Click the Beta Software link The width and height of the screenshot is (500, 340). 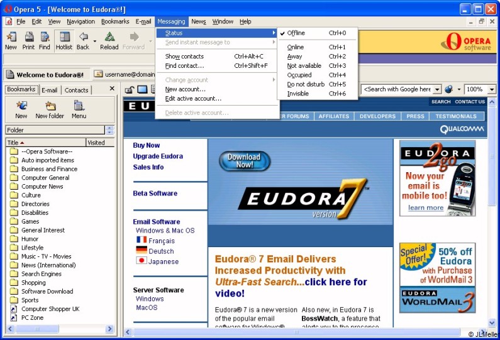pyautogui.click(x=155, y=194)
